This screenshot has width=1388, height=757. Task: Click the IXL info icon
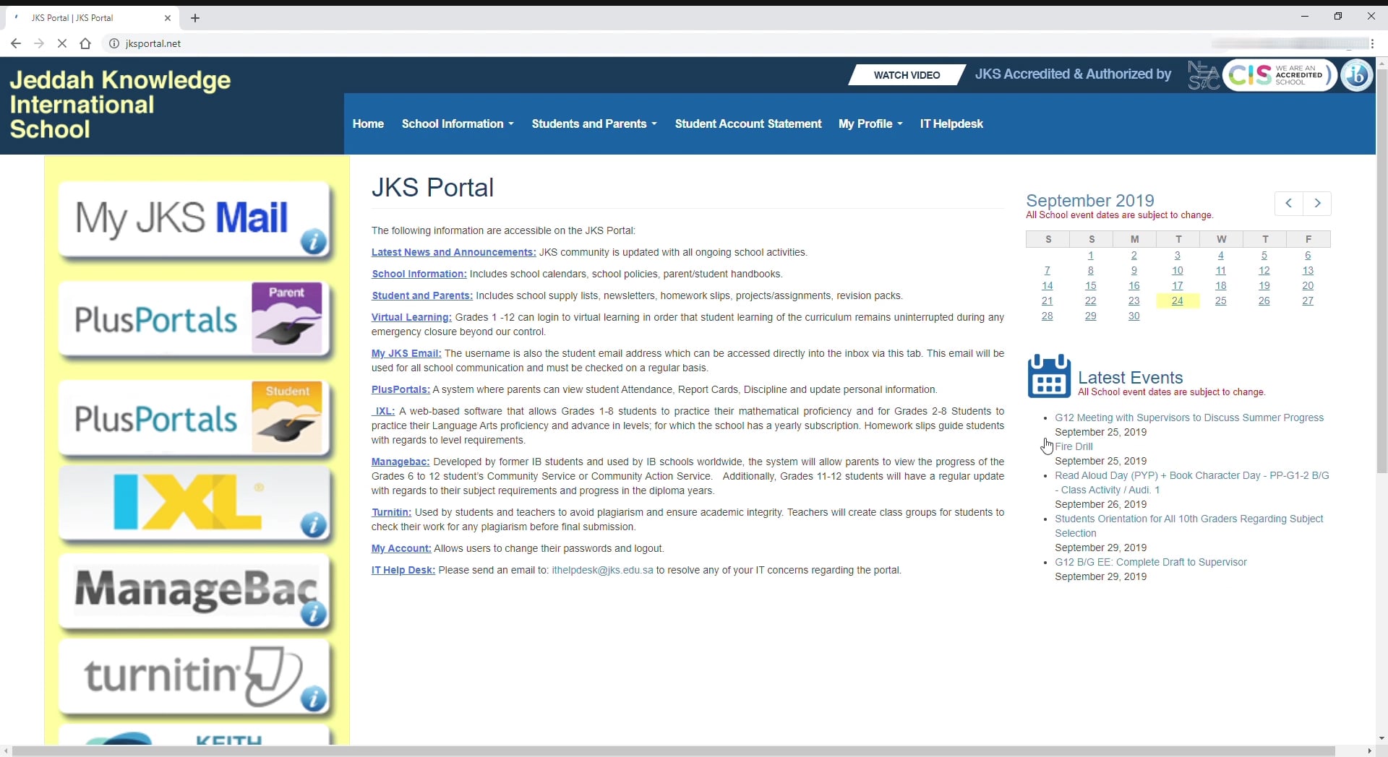312,527
